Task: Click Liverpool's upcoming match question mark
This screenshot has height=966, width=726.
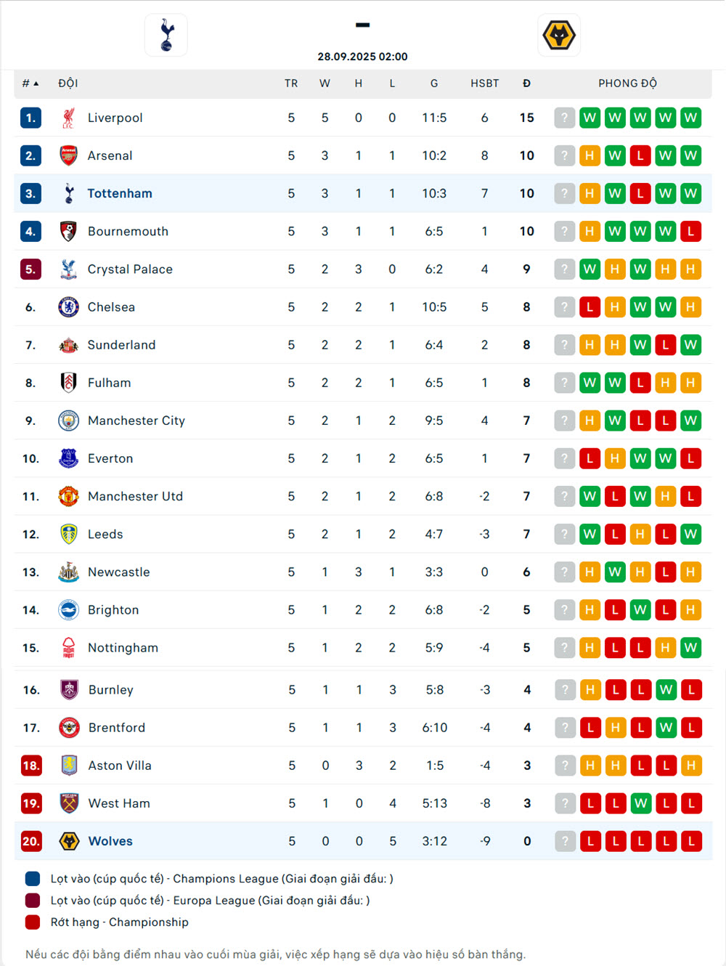Action: 564,118
